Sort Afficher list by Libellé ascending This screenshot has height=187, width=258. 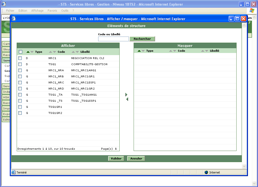[x=73, y=52]
